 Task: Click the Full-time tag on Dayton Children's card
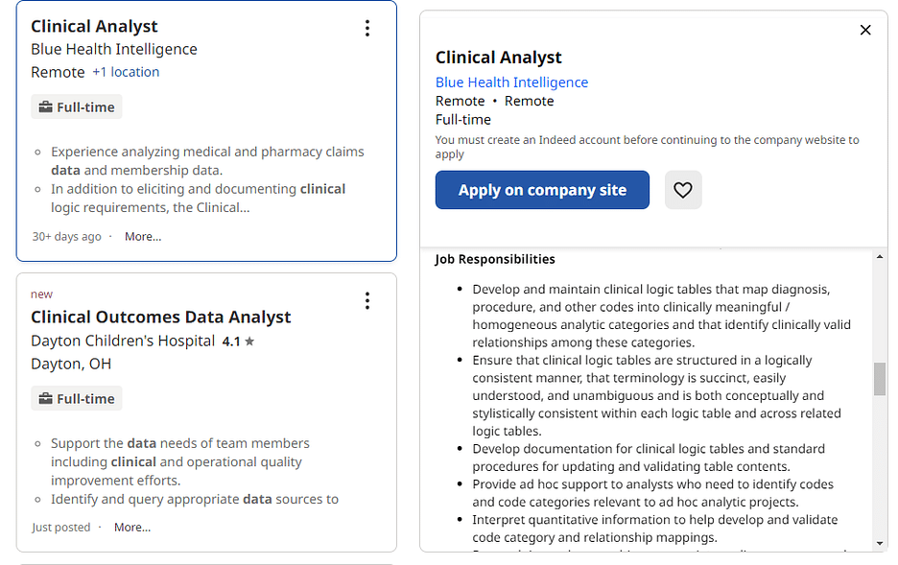(76, 398)
